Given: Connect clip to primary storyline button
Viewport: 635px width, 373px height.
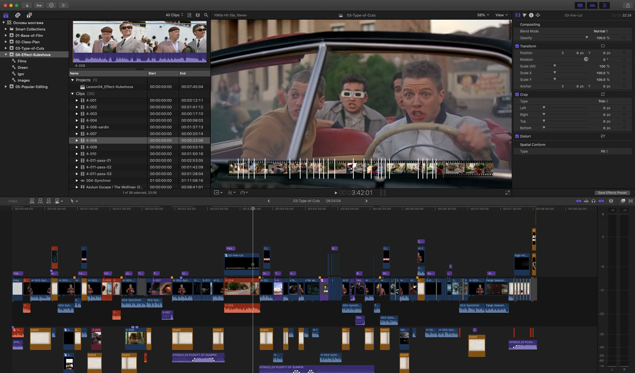Looking at the screenshot, I should (x=32, y=201).
